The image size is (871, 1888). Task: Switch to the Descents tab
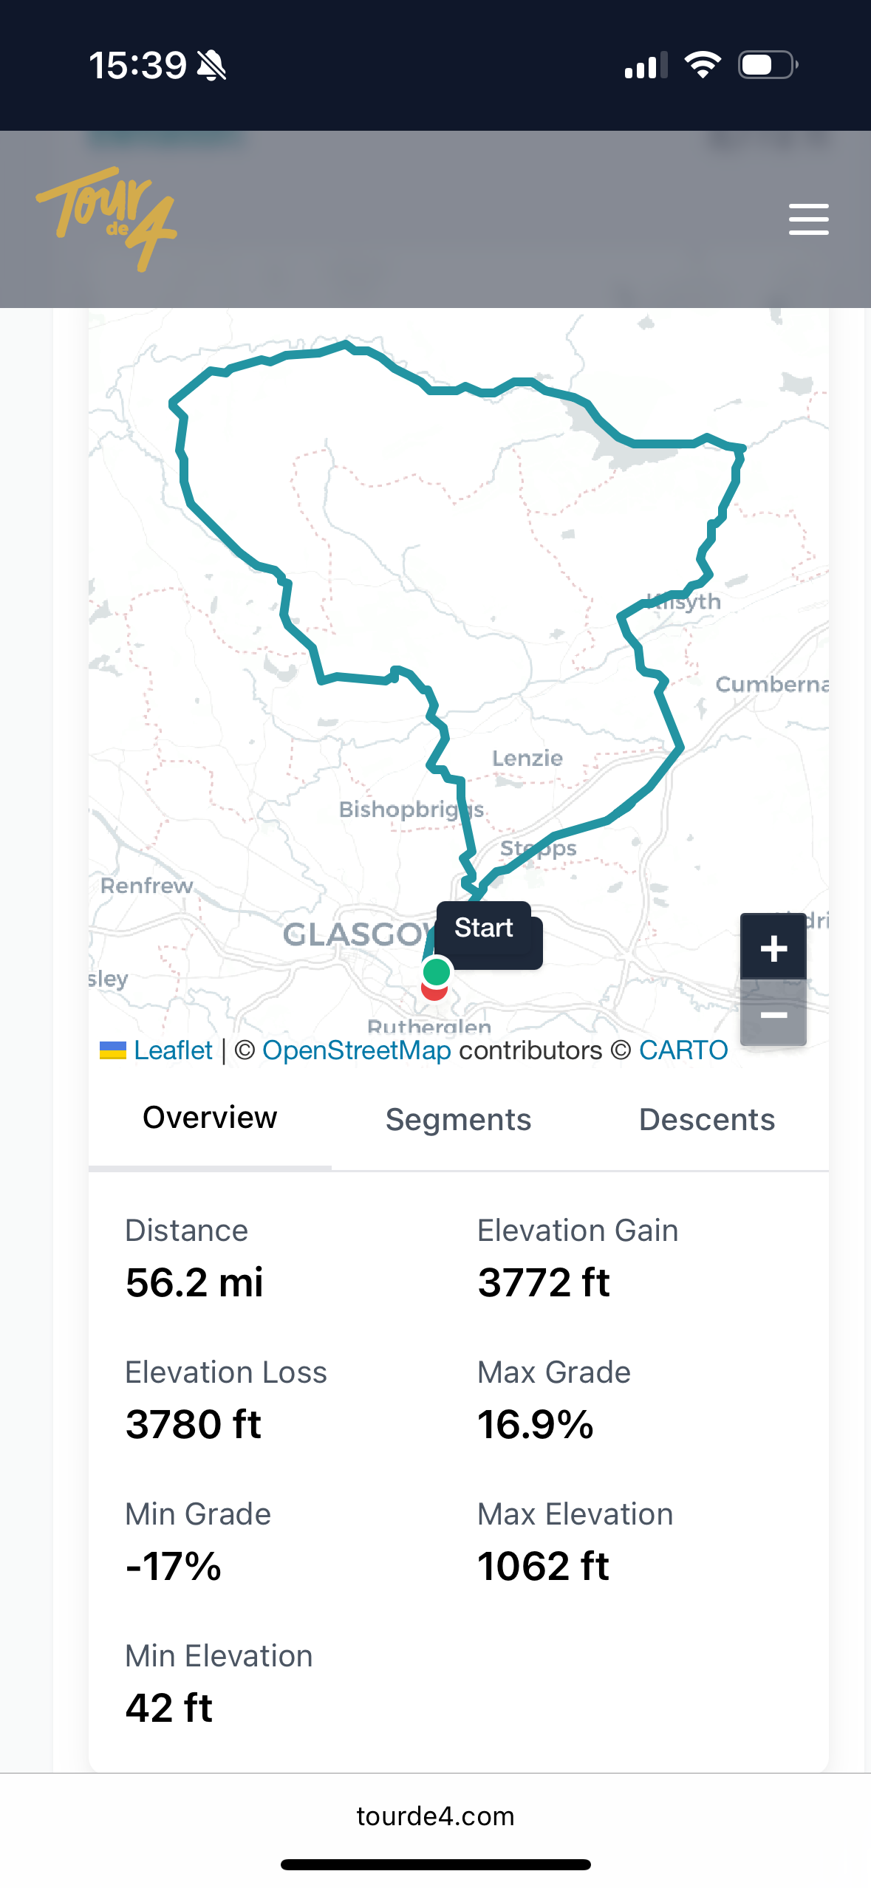click(706, 1120)
